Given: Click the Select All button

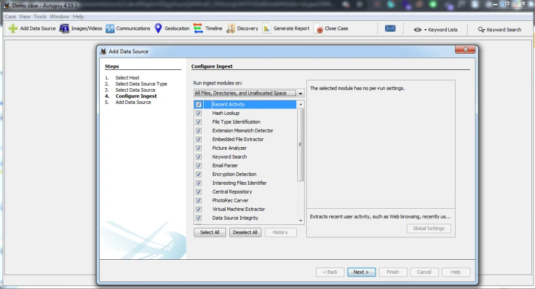Looking at the screenshot, I should [210, 233].
